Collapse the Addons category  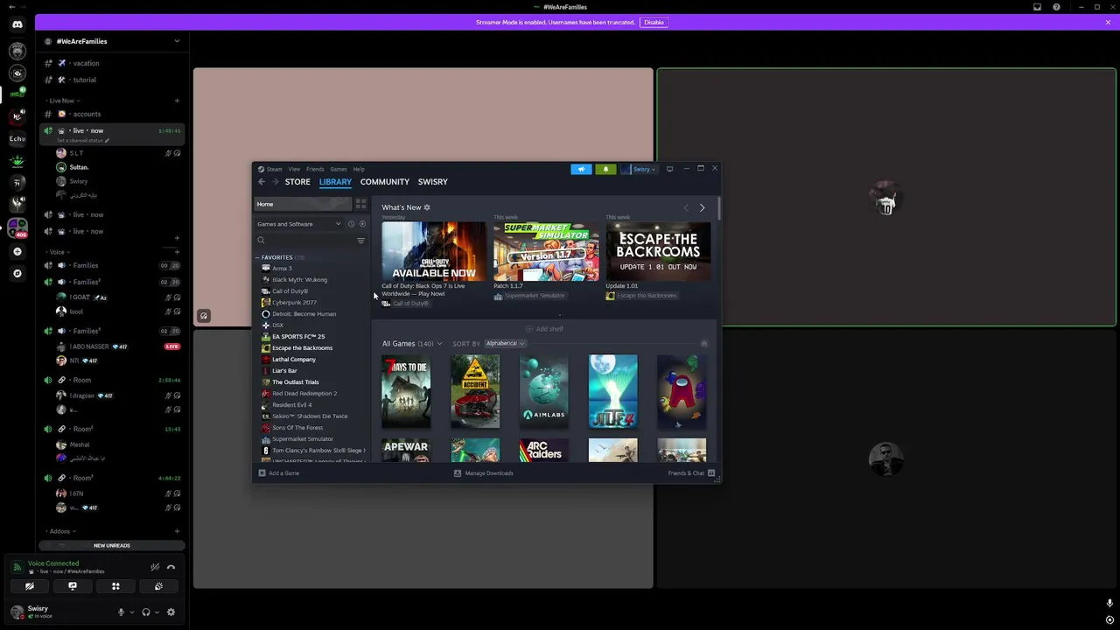(60, 531)
